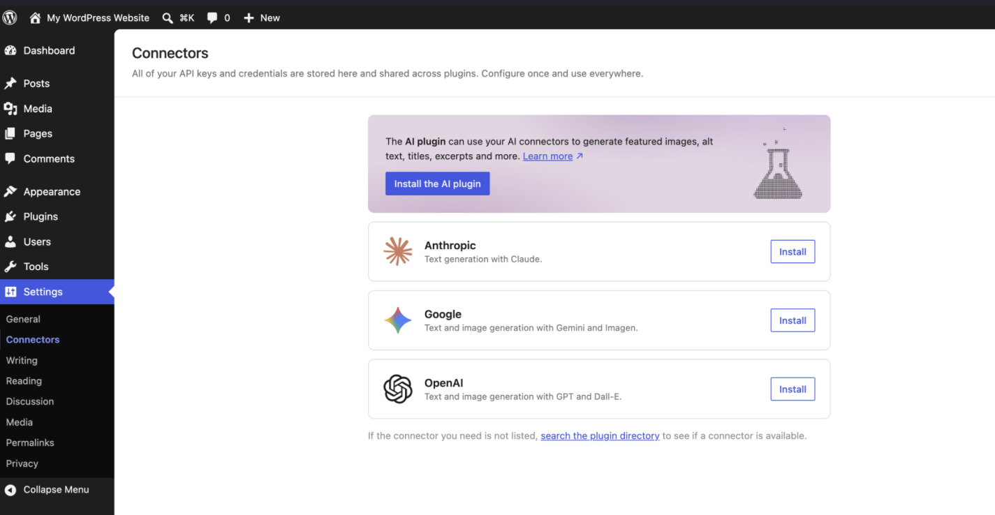Click the external link arrow after Learn more
This screenshot has width=995, height=515.
click(580, 156)
